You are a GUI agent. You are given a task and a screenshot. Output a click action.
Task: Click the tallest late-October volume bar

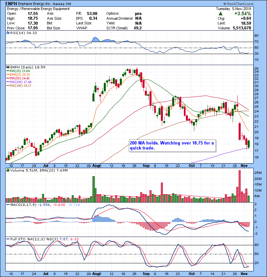click(240, 186)
